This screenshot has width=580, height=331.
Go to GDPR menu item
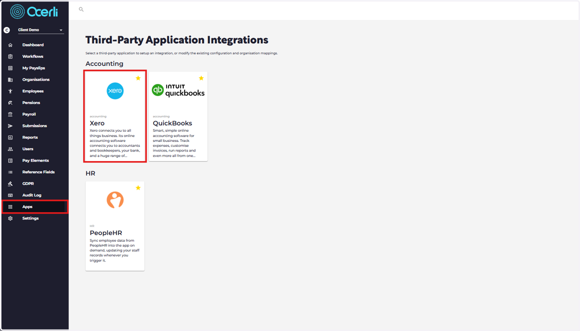(x=28, y=184)
